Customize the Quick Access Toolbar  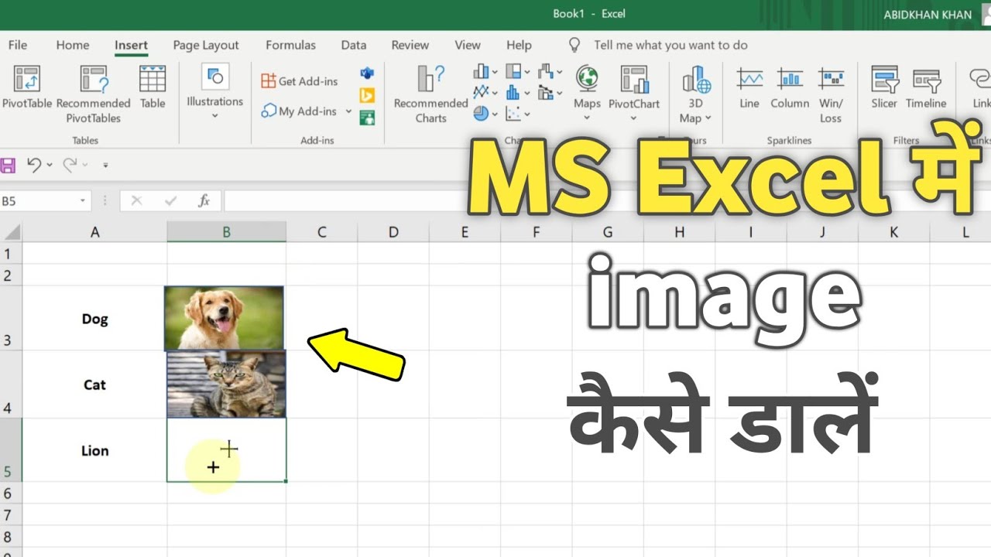pyautogui.click(x=105, y=165)
